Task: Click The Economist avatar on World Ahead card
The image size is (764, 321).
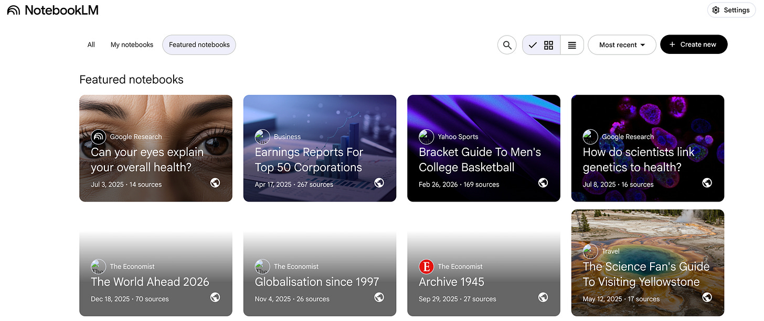Action: (x=99, y=267)
